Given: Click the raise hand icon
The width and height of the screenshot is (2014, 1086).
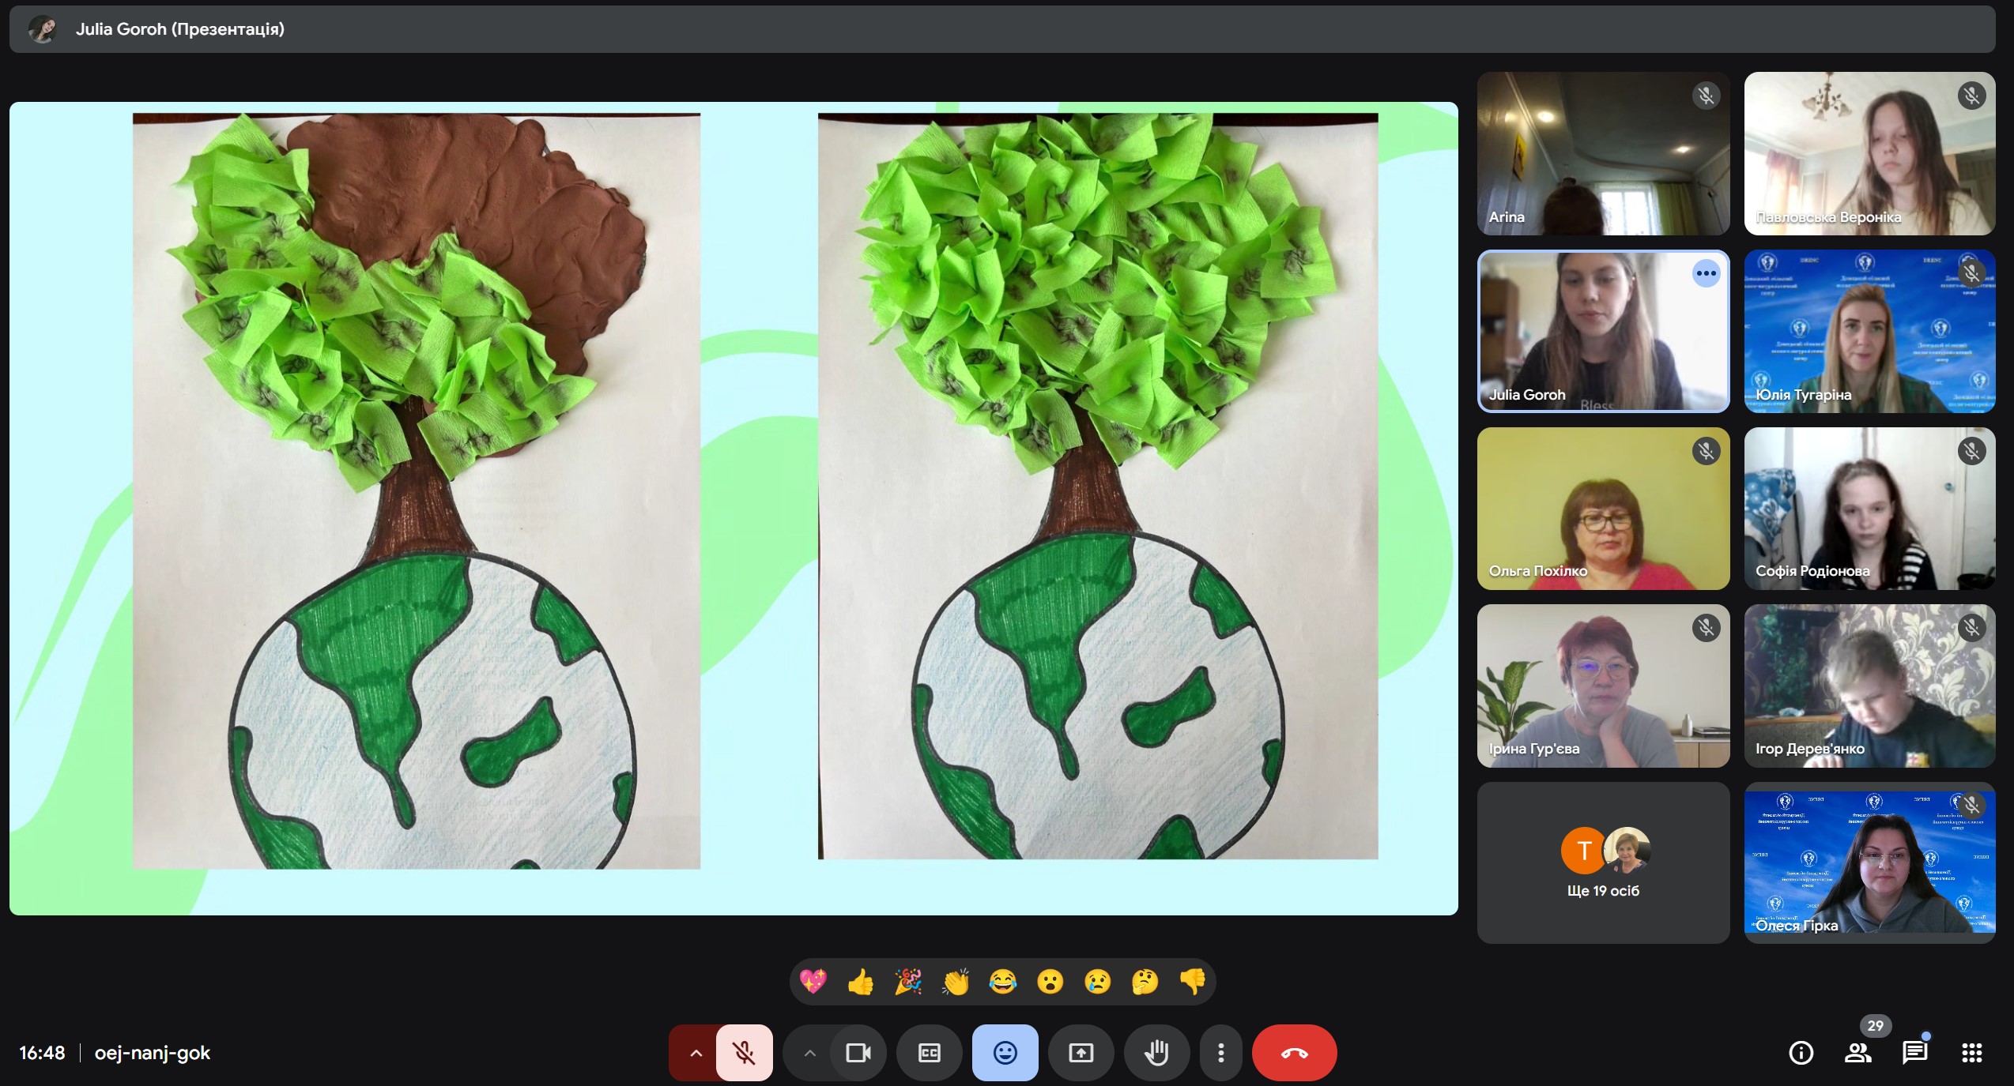Looking at the screenshot, I should [1156, 1053].
